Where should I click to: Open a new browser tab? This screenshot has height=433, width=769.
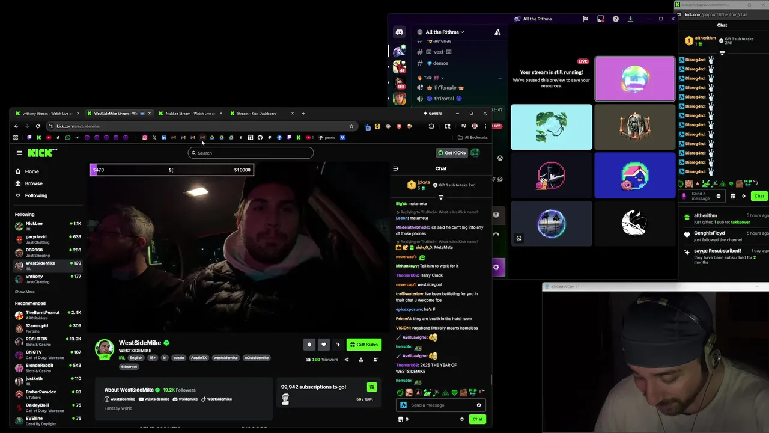click(303, 113)
